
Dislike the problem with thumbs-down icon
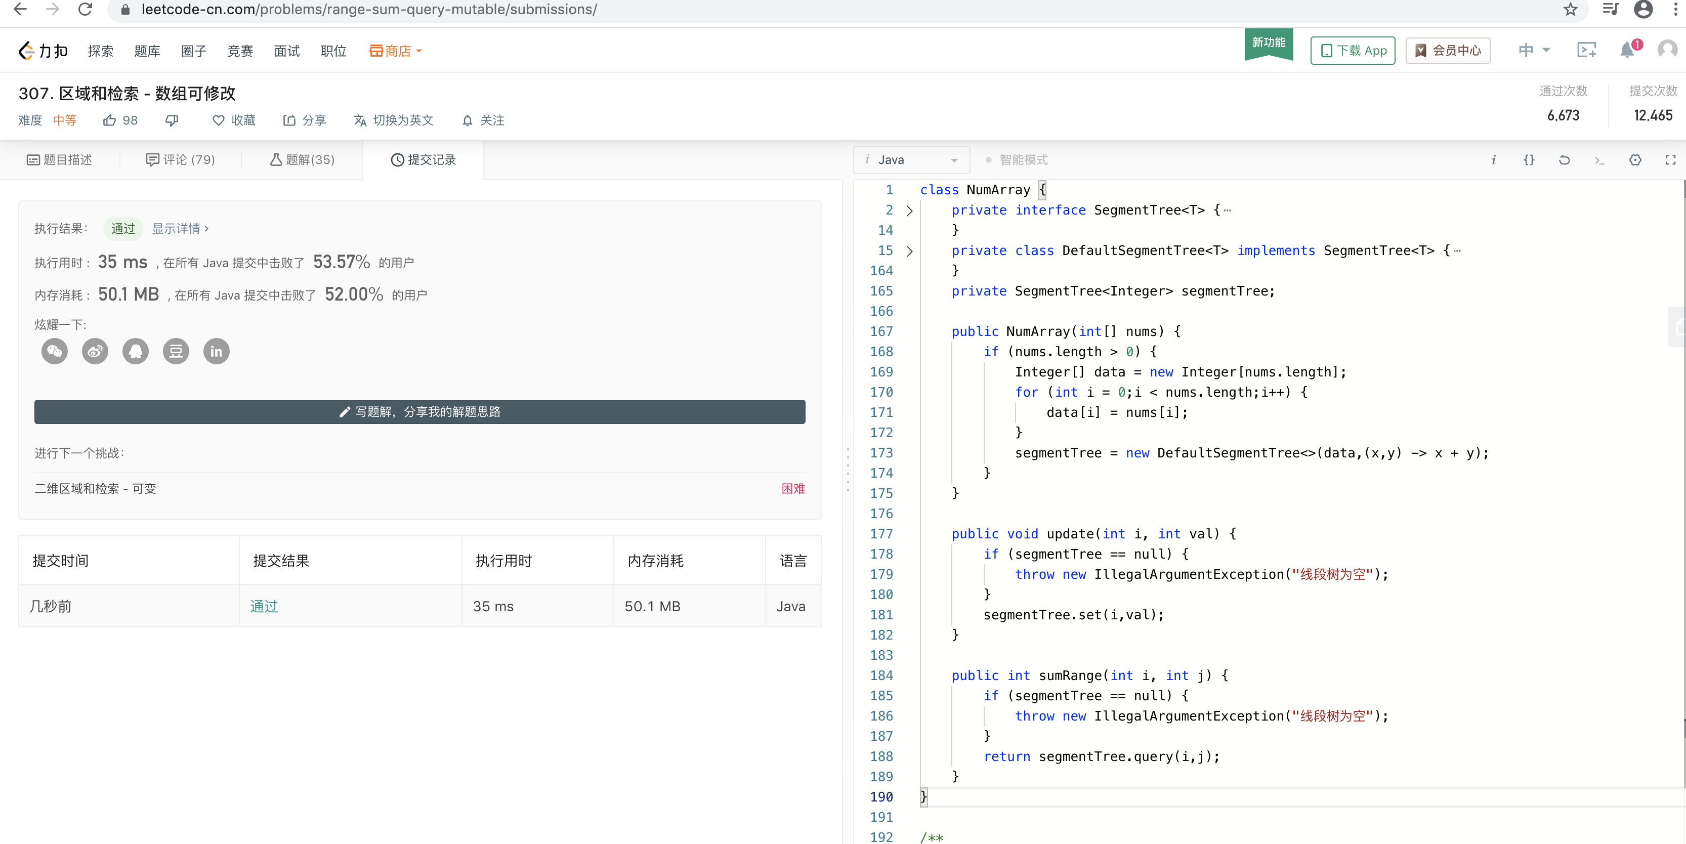click(172, 120)
